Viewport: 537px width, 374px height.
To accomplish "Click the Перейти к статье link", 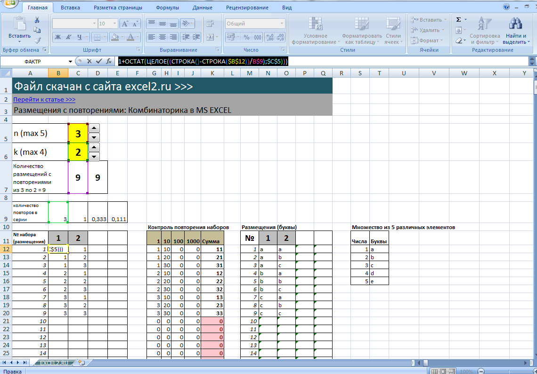I will point(44,100).
